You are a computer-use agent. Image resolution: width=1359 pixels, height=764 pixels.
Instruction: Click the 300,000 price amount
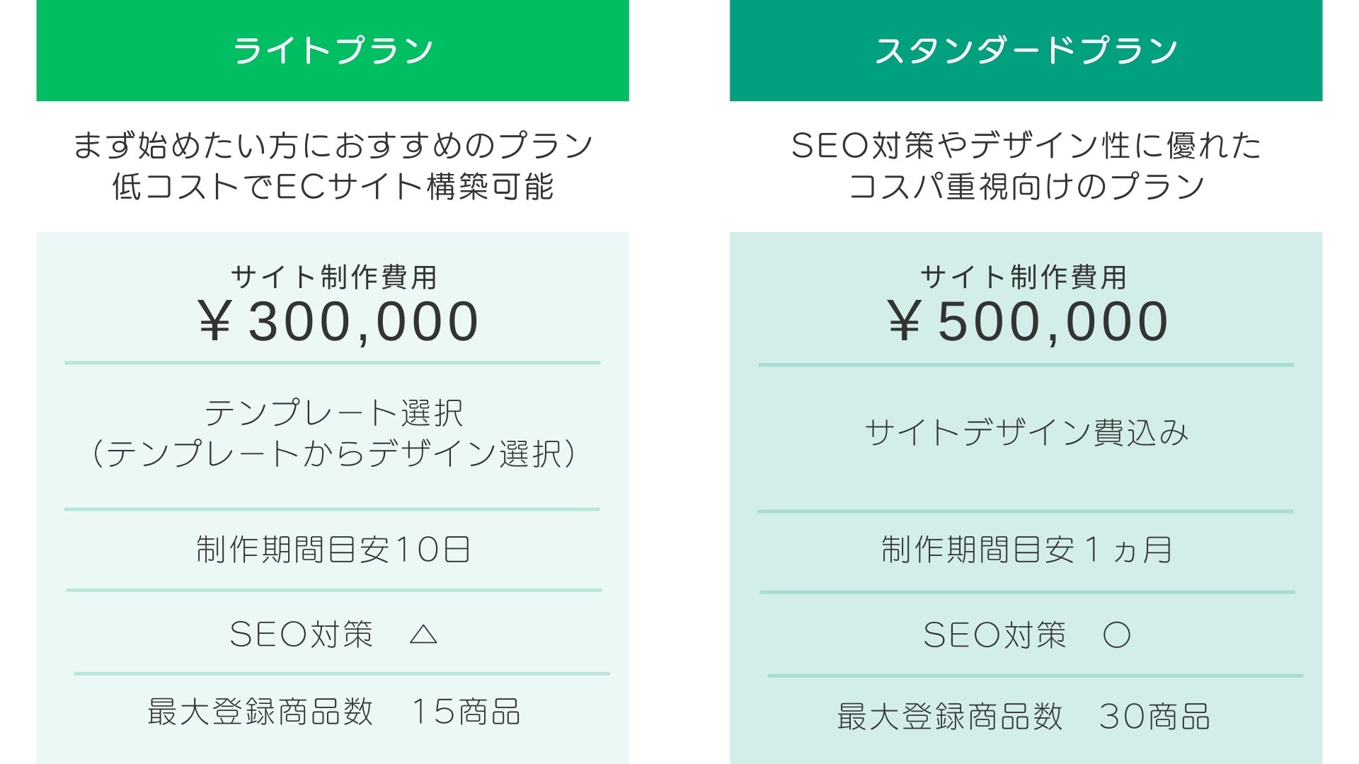364,322
